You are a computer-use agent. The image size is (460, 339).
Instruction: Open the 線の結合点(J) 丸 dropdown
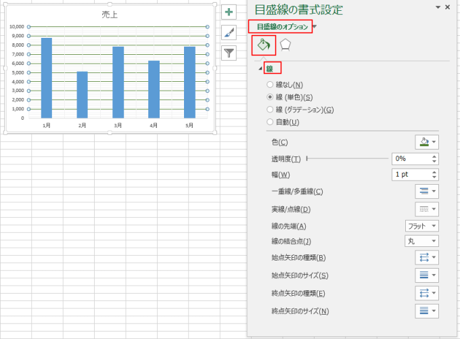tap(422, 241)
